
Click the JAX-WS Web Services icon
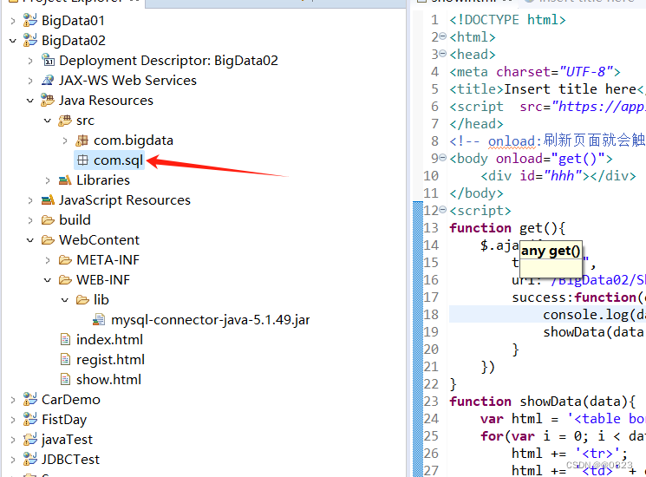pyautogui.click(x=48, y=80)
